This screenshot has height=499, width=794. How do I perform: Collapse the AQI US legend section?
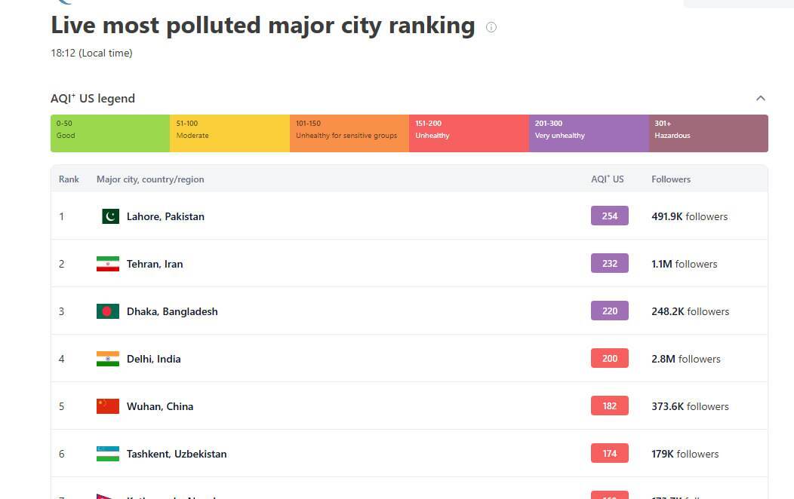point(761,98)
